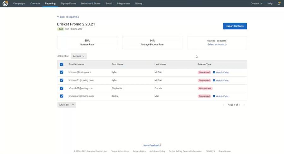Open Sign-up Forms in the top navigation

point(68,3)
